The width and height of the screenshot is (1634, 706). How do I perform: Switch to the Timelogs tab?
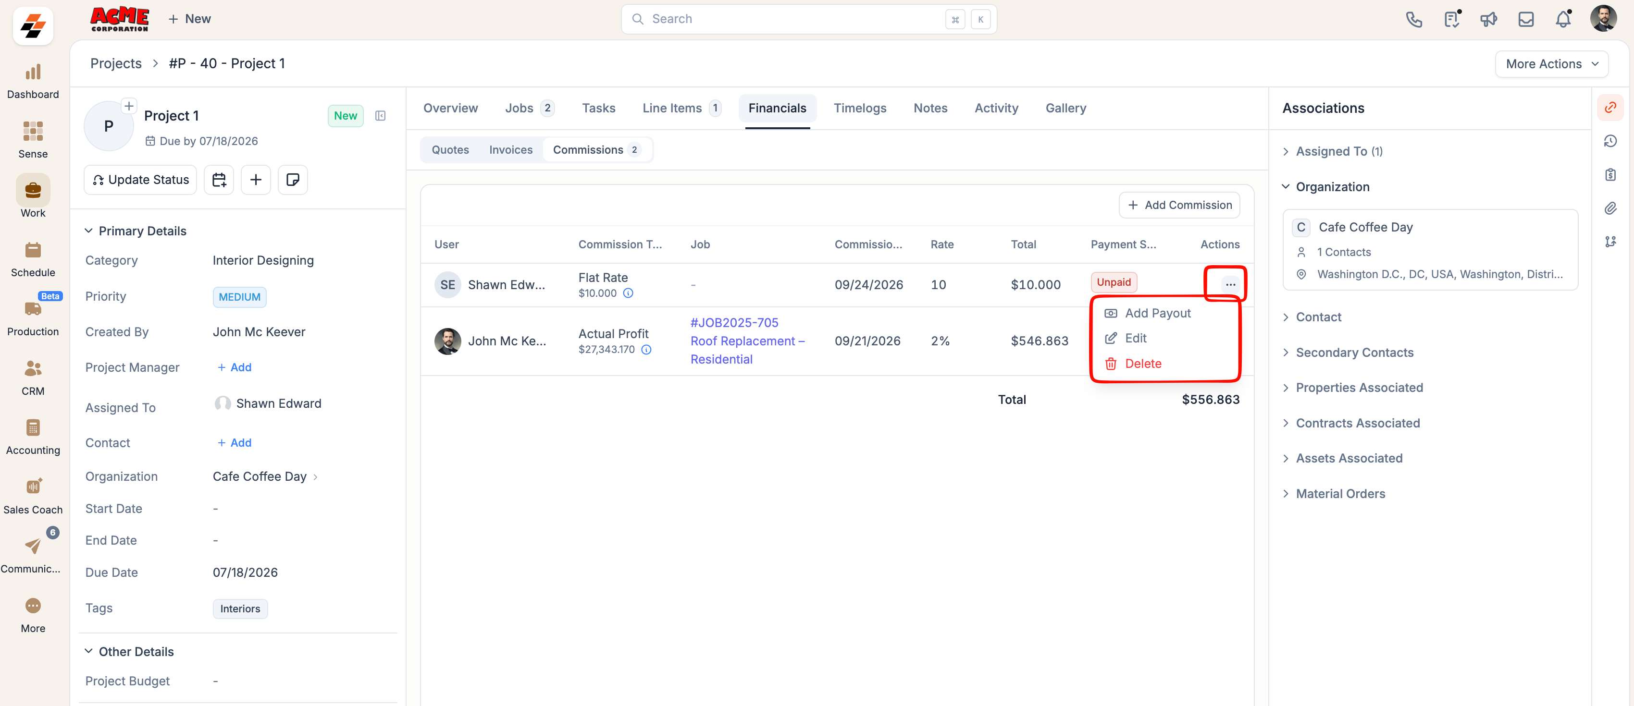click(x=859, y=109)
